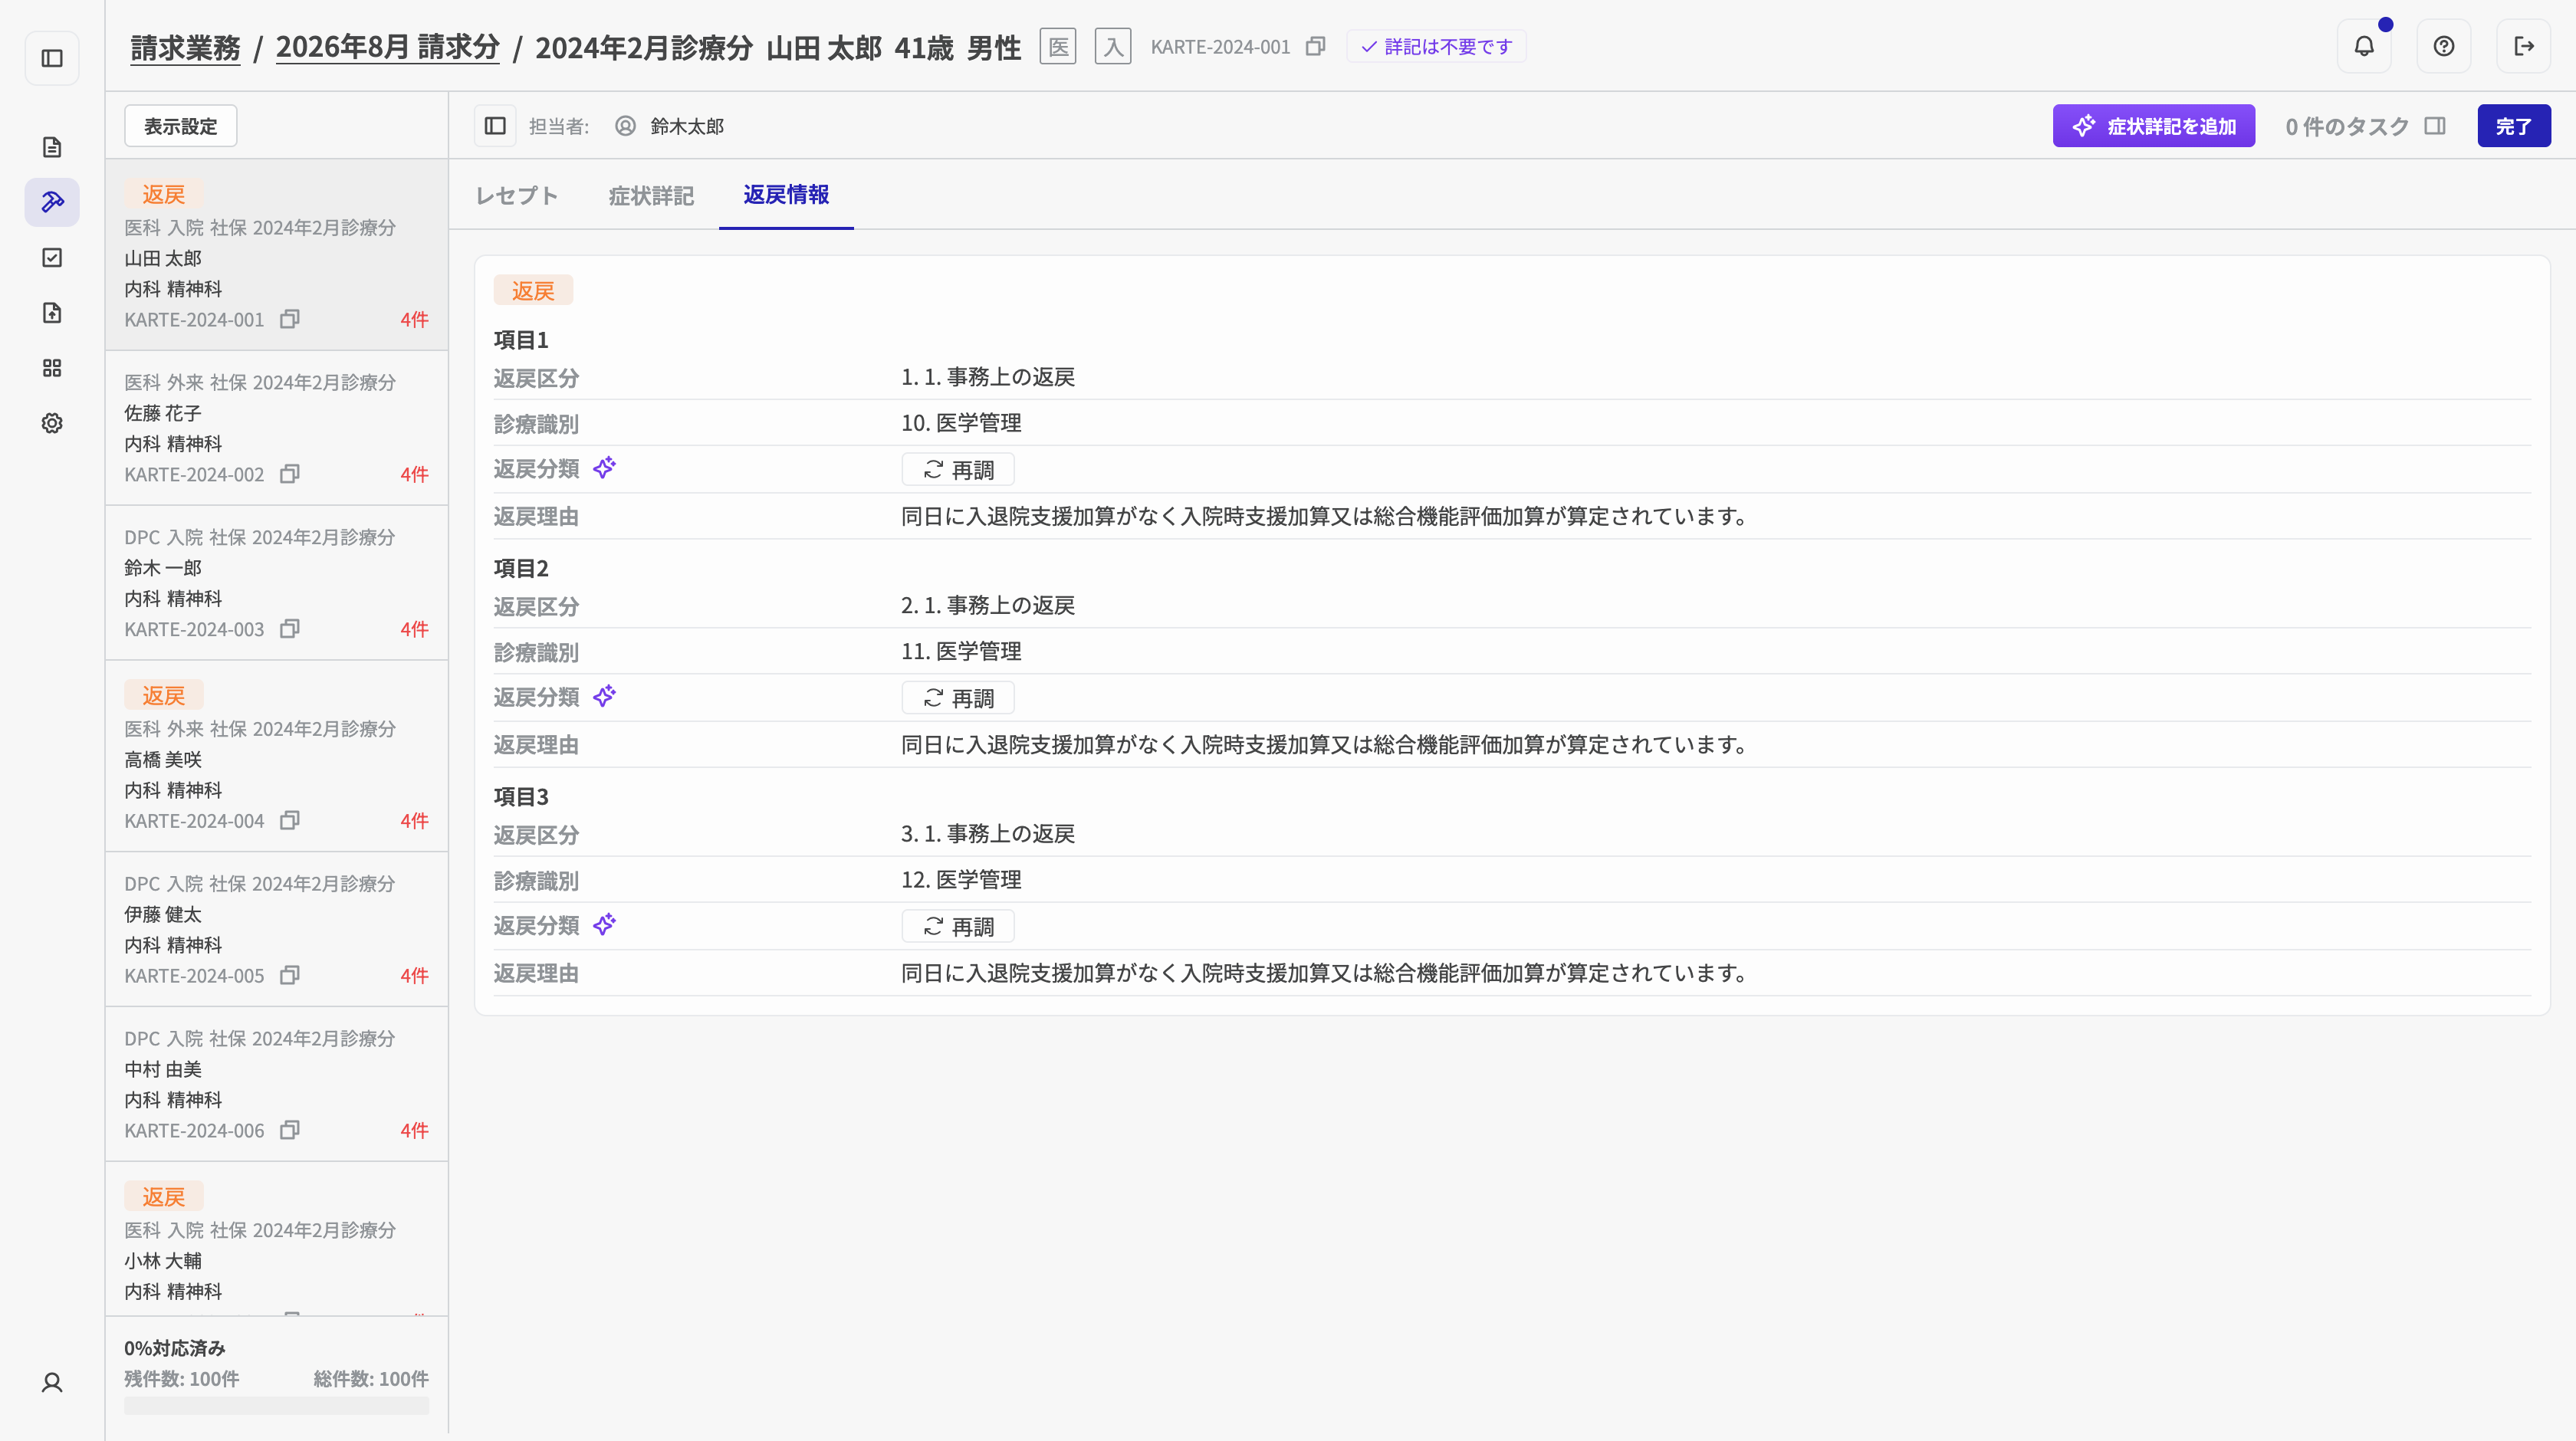2576x1441 pixels.
Task: Click the 入 badge icon in header
Action: [x=1113, y=46]
